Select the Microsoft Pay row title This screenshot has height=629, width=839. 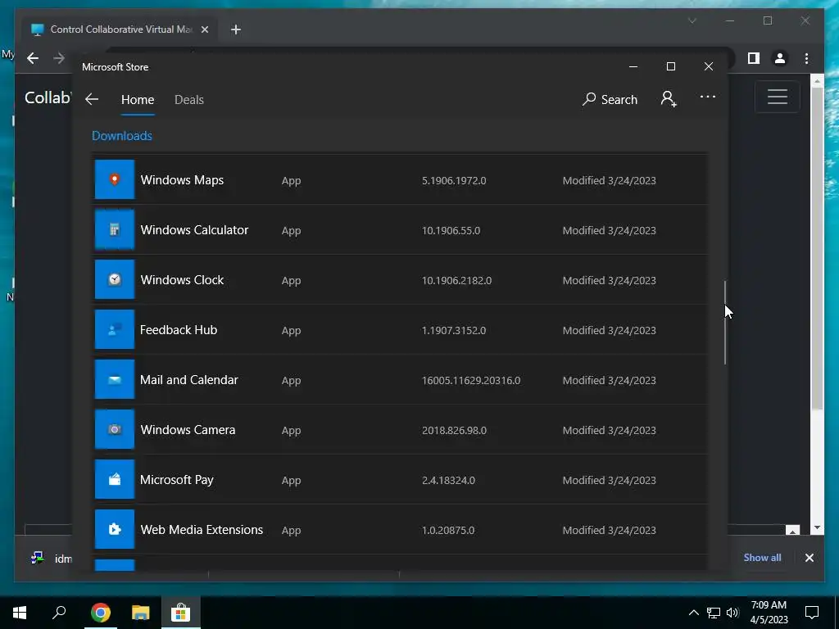177,480
